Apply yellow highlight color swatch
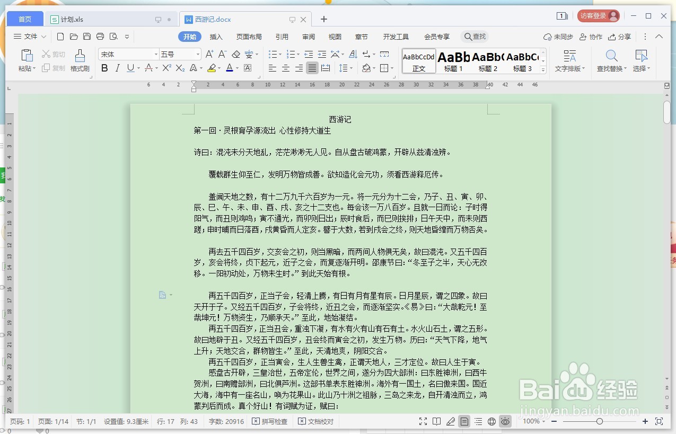The width and height of the screenshot is (676, 434). coord(212,68)
